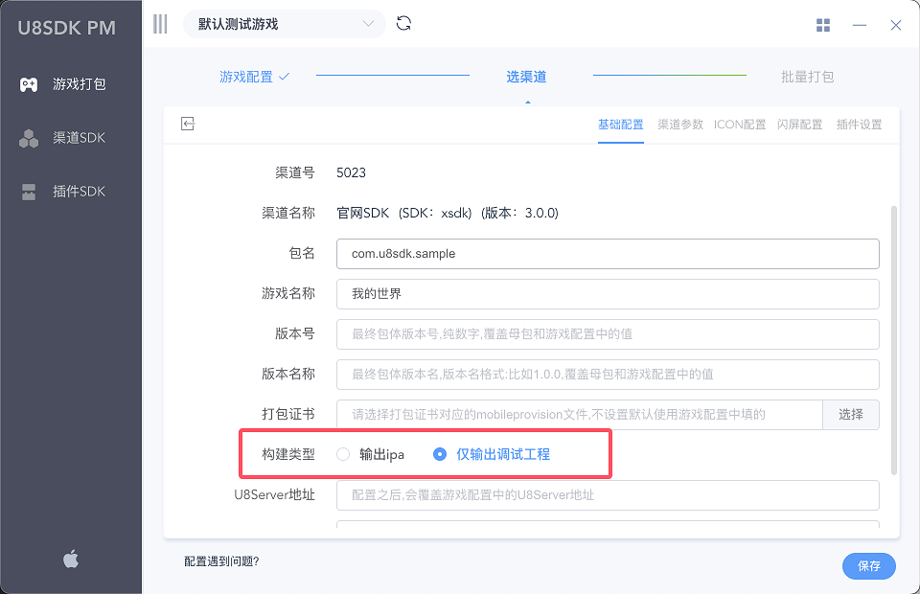The height and width of the screenshot is (594, 920).
Task: Go to the 游戏配置 step
Action: tap(254, 77)
